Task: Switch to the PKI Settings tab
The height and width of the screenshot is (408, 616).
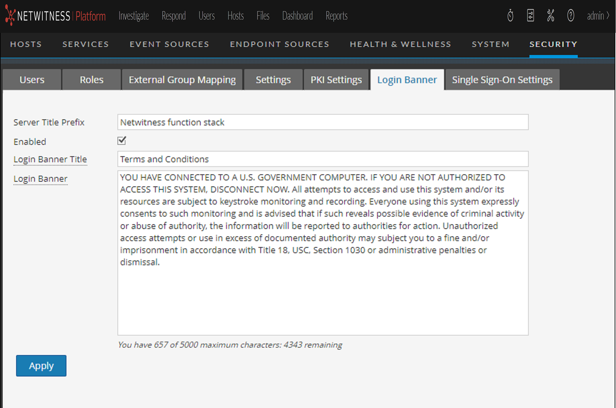Action: coord(336,80)
